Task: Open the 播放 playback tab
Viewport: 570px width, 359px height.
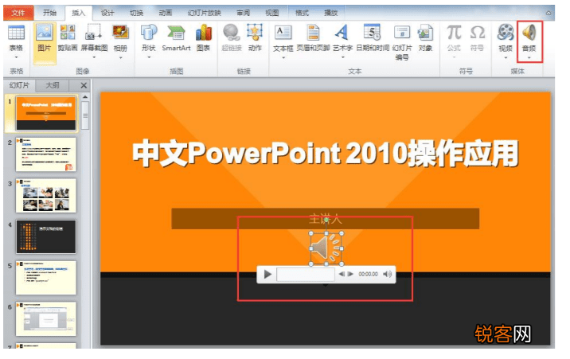Action: [x=331, y=13]
